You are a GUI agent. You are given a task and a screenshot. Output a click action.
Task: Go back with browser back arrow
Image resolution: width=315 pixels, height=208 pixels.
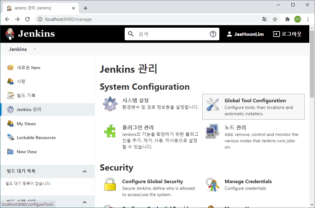pyautogui.click(x=7, y=19)
